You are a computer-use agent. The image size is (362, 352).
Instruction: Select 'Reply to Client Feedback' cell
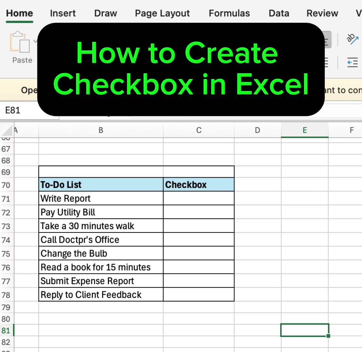(101, 295)
